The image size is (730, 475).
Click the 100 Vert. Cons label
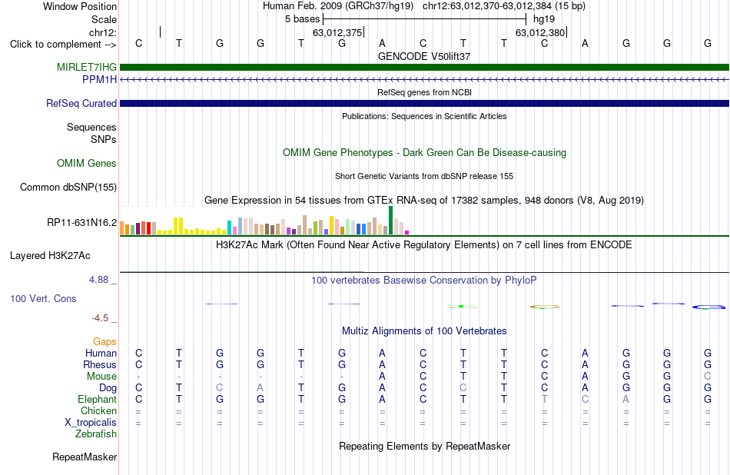(43, 298)
